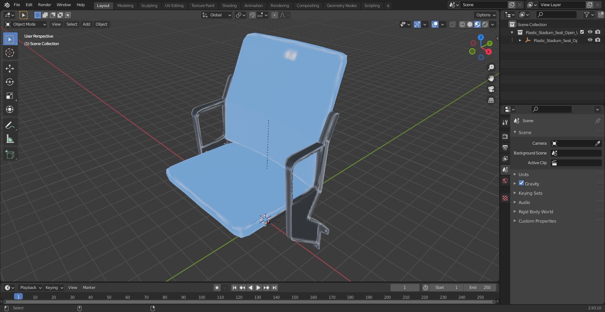
Task: Jump to the end frame button
Action: (275, 288)
